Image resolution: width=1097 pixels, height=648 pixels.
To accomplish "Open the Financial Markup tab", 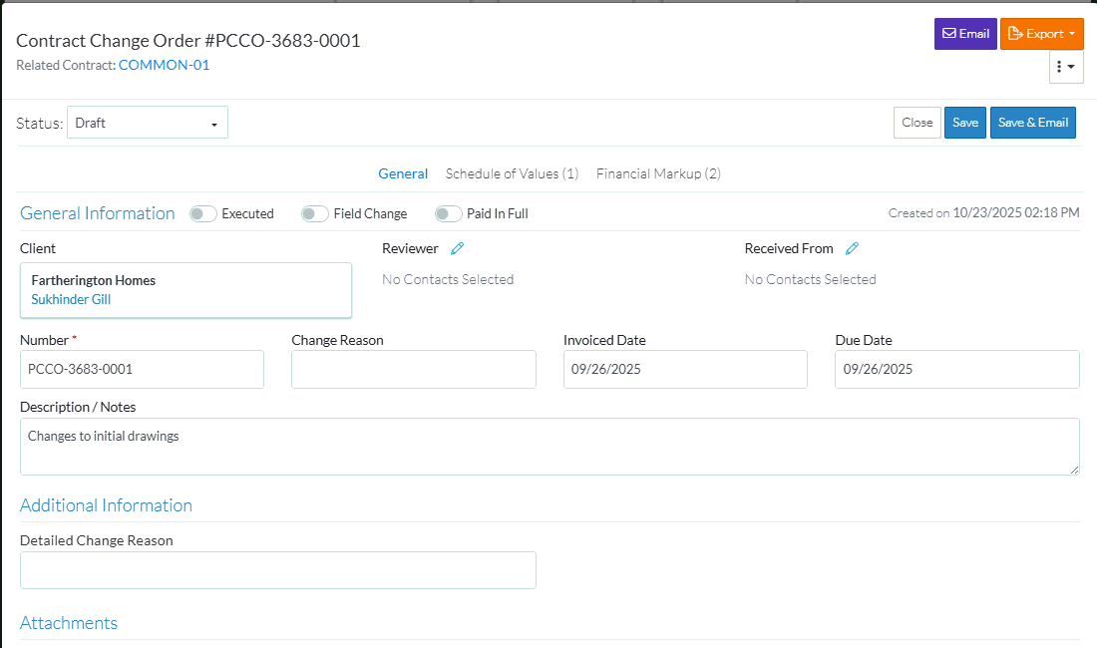I will coord(658,173).
